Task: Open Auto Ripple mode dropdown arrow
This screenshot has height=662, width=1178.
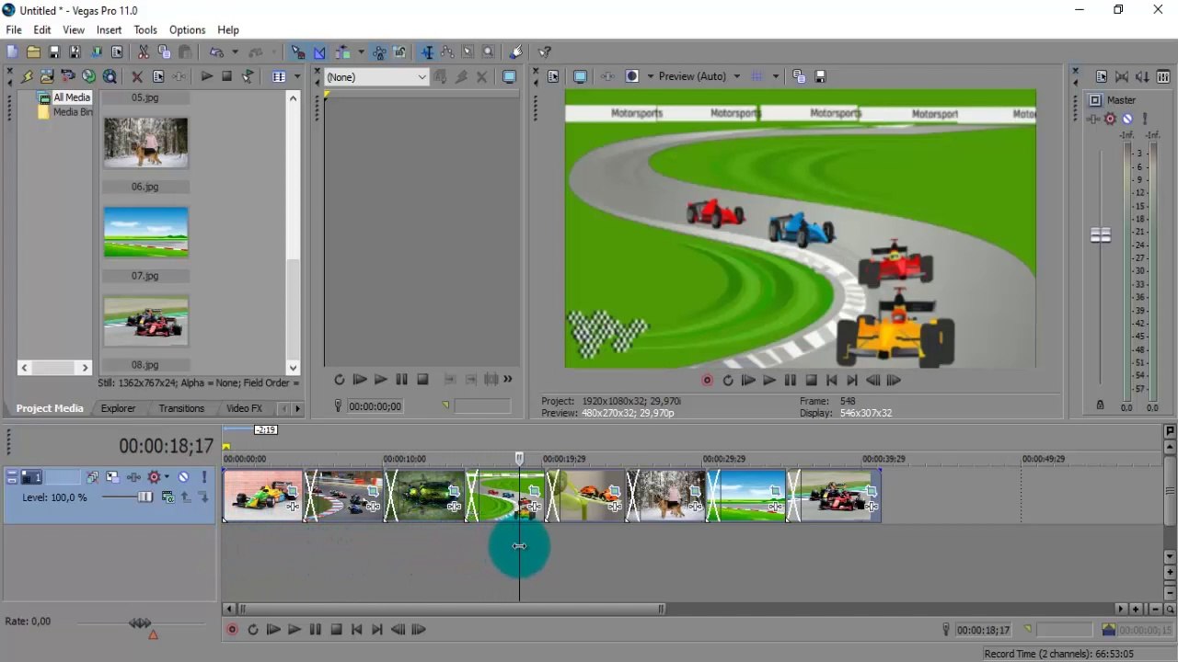Action: coord(361,52)
